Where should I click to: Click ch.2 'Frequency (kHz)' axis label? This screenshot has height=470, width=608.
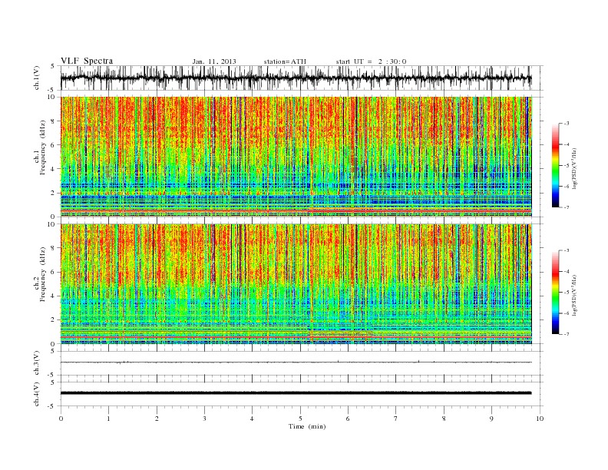(43, 273)
